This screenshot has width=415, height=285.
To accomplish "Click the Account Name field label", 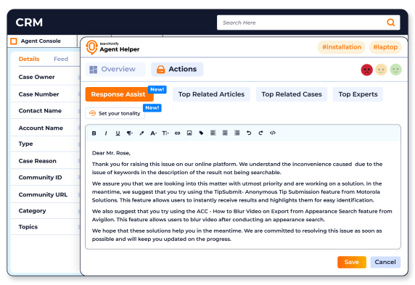I will point(41,128).
